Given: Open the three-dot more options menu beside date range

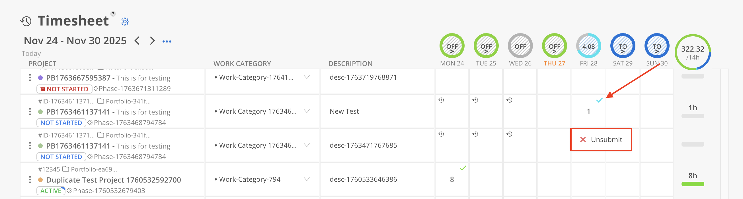Looking at the screenshot, I should click(167, 41).
